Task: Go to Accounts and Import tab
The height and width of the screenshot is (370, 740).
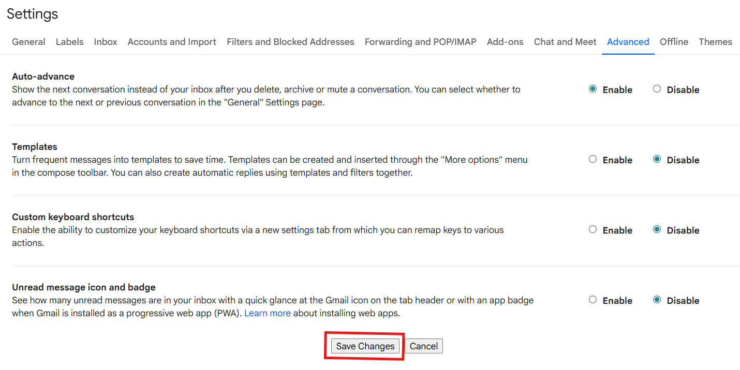Action: 172,42
